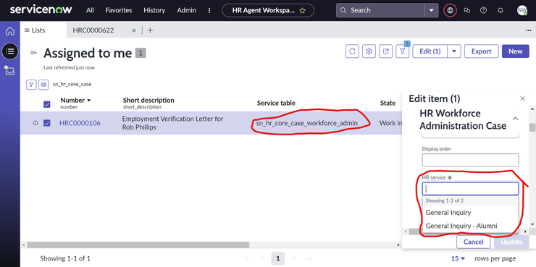Open the History menu

pyautogui.click(x=154, y=10)
